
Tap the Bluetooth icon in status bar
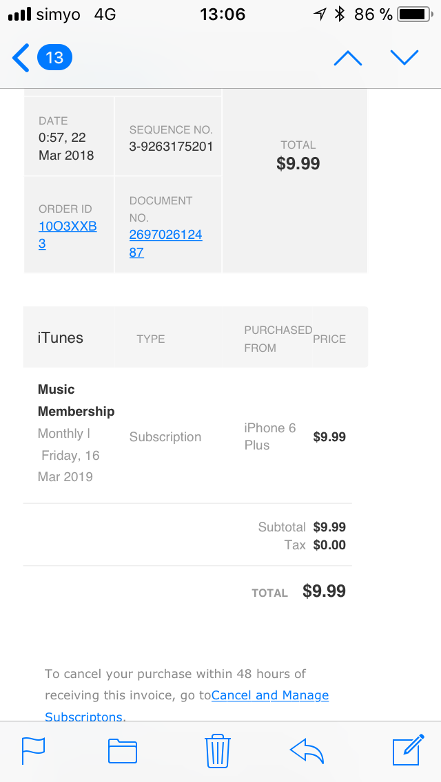point(339,14)
